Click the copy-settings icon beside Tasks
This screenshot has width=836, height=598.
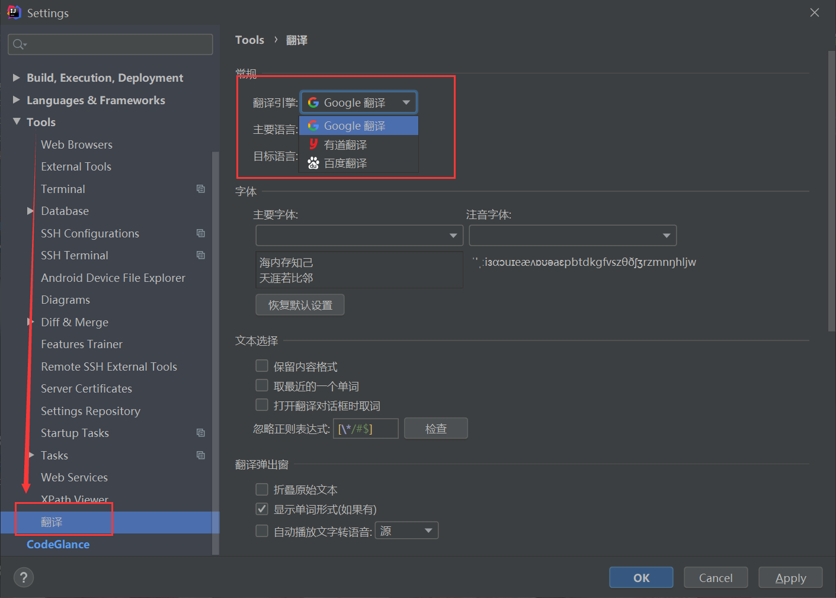click(x=200, y=455)
